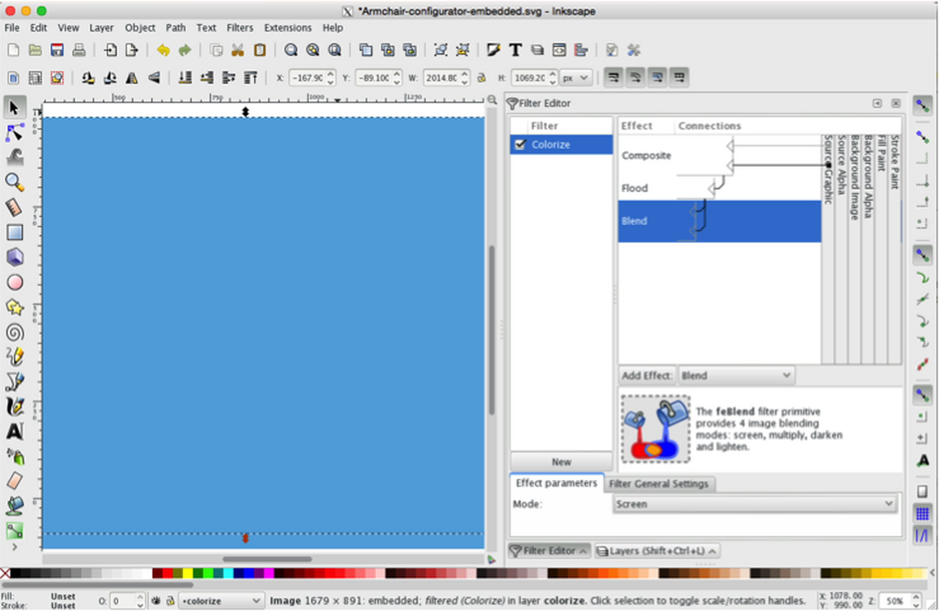Viewport: 939px width, 611px height.
Task: Pick the Spray tool
Action: (14, 457)
